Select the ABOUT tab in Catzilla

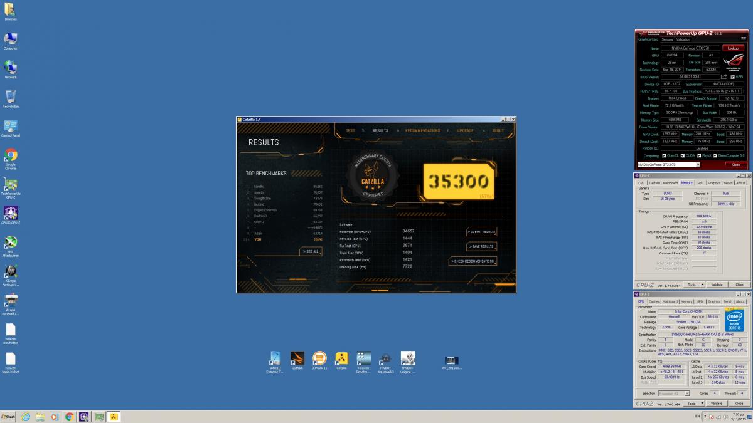[x=498, y=131]
